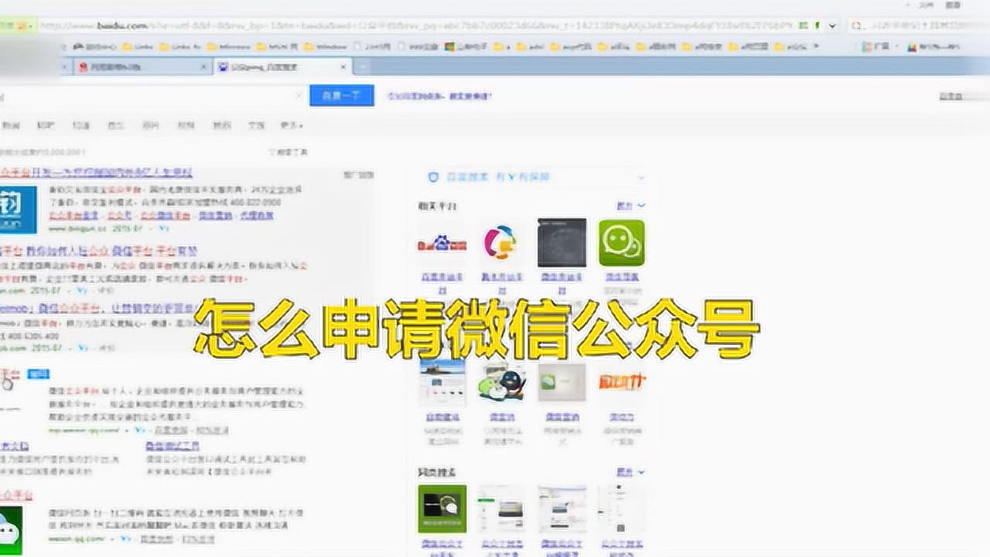
Task: Click the Baidu paw logo in related platforms
Action: click(x=442, y=244)
